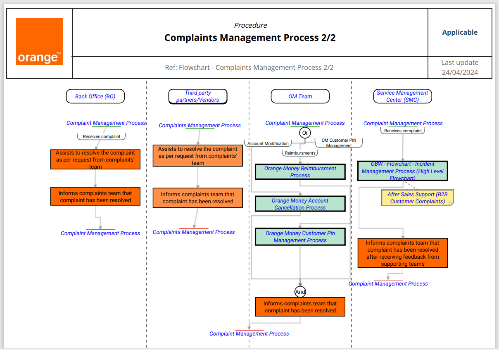Open 'Complaint Management Process' link below the OM 'Informs' box
The image size is (499, 350).
pyautogui.click(x=249, y=333)
